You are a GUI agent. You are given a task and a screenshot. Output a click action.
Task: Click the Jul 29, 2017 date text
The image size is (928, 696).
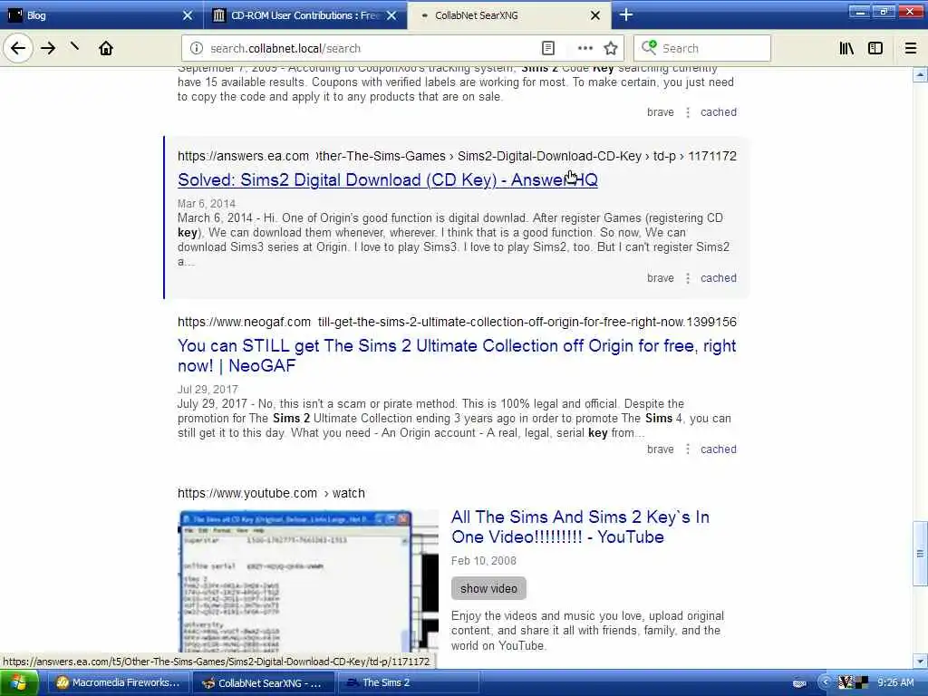tap(208, 390)
